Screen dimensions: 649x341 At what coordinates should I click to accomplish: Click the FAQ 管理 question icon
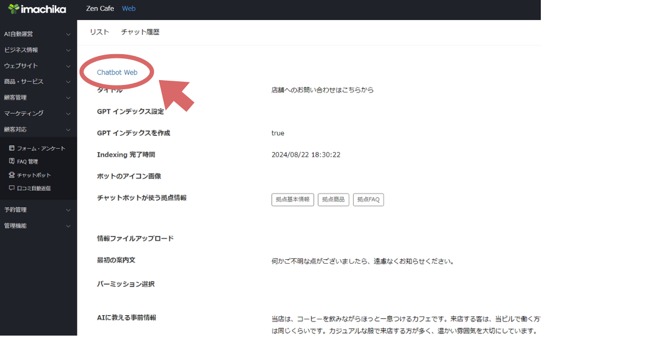[12, 161]
